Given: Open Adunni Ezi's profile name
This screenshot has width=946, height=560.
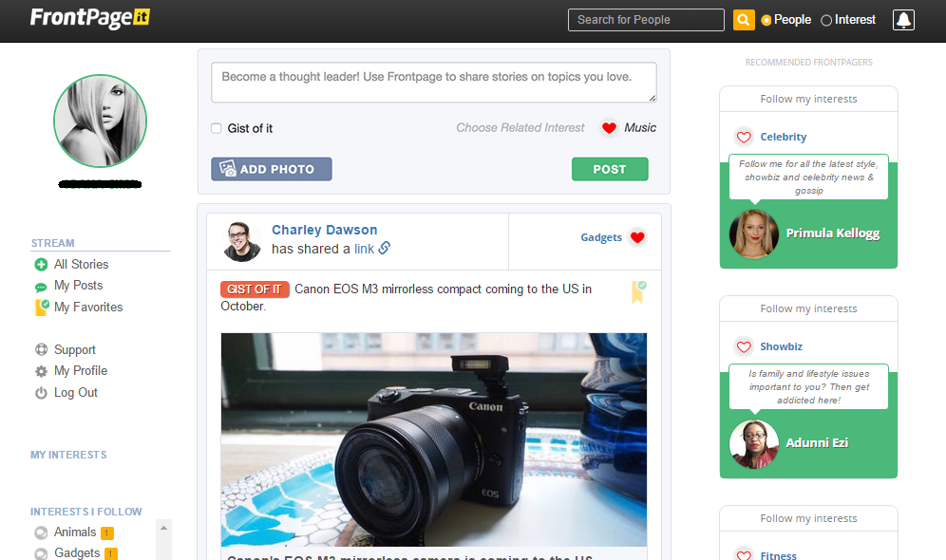Looking at the screenshot, I should (x=817, y=443).
